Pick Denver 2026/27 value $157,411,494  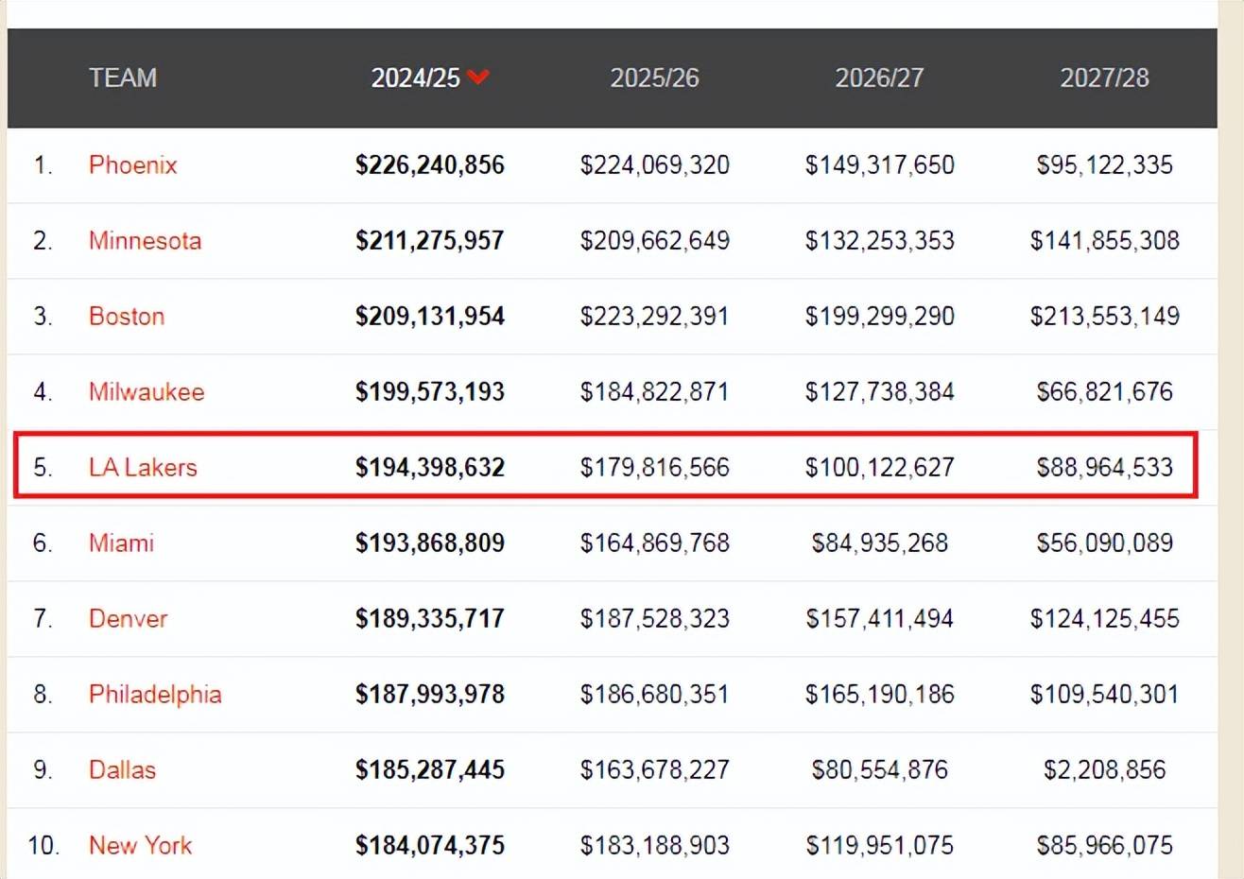[880, 619]
